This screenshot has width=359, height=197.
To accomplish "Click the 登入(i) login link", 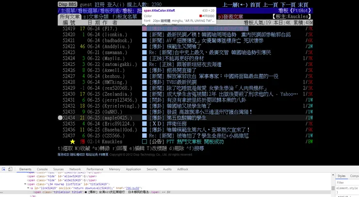I will [116, 4].
